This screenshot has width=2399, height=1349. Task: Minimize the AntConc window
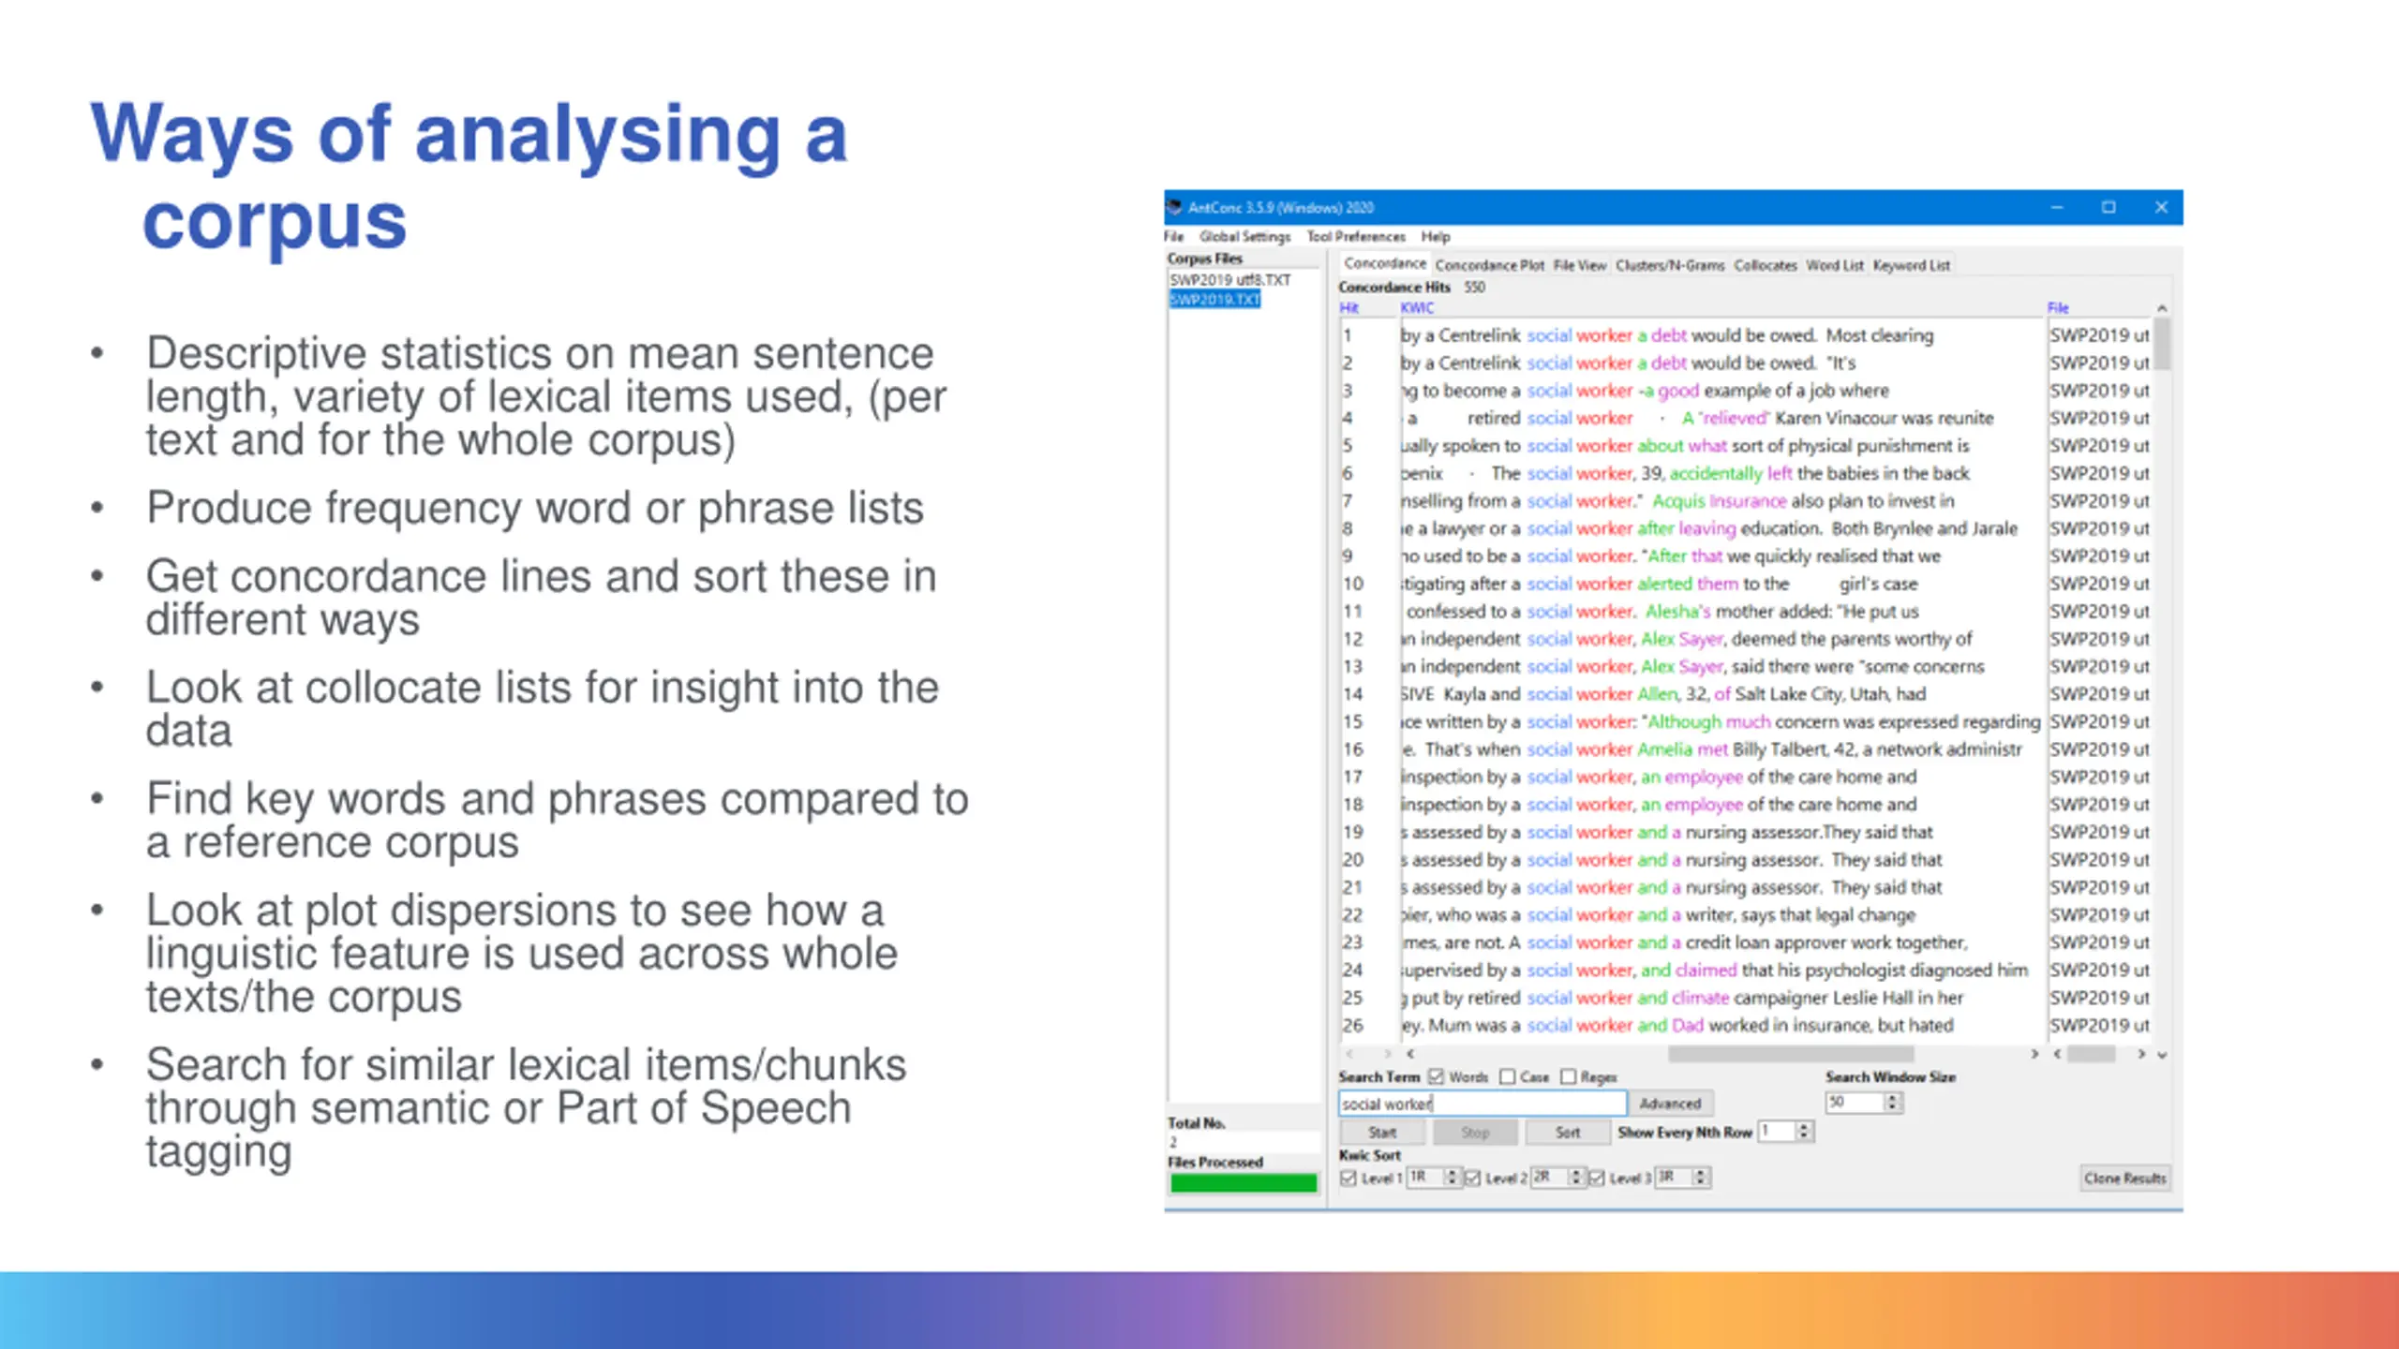pos(2057,207)
